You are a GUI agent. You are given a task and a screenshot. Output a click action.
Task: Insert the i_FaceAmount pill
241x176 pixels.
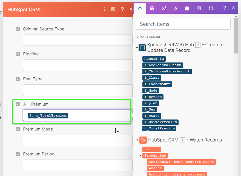pyautogui.click(x=157, y=84)
